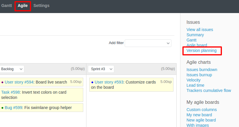
Task: Switch to the Agile tab
Action: coord(23,6)
